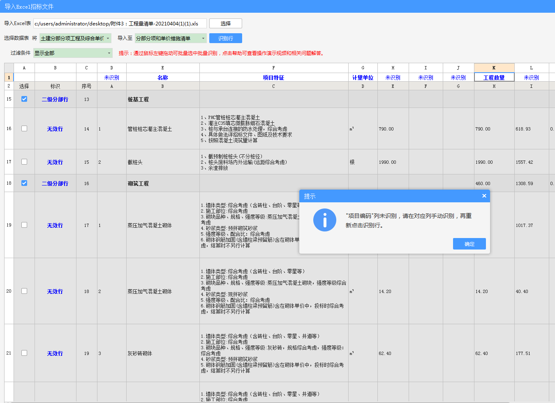Image resolution: width=555 pixels, height=403 pixels.
Task: Check the checkbox for row 截桩头
Action: [x=24, y=162]
